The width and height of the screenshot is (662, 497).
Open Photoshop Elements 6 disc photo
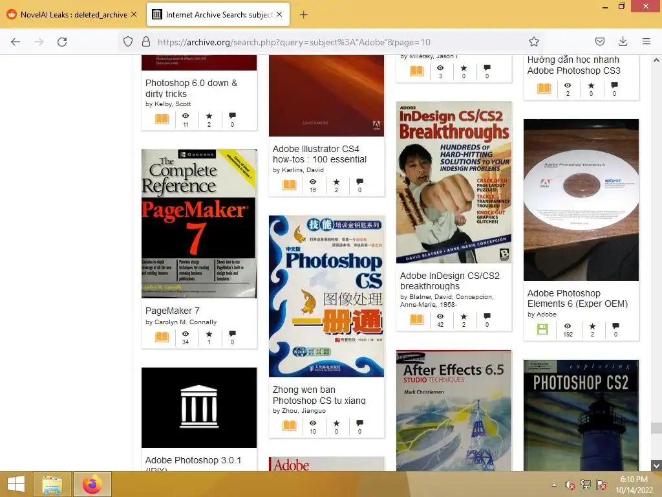click(x=581, y=200)
